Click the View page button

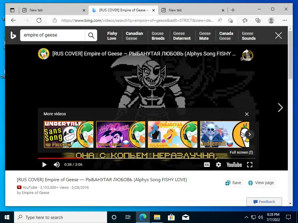click(261, 183)
